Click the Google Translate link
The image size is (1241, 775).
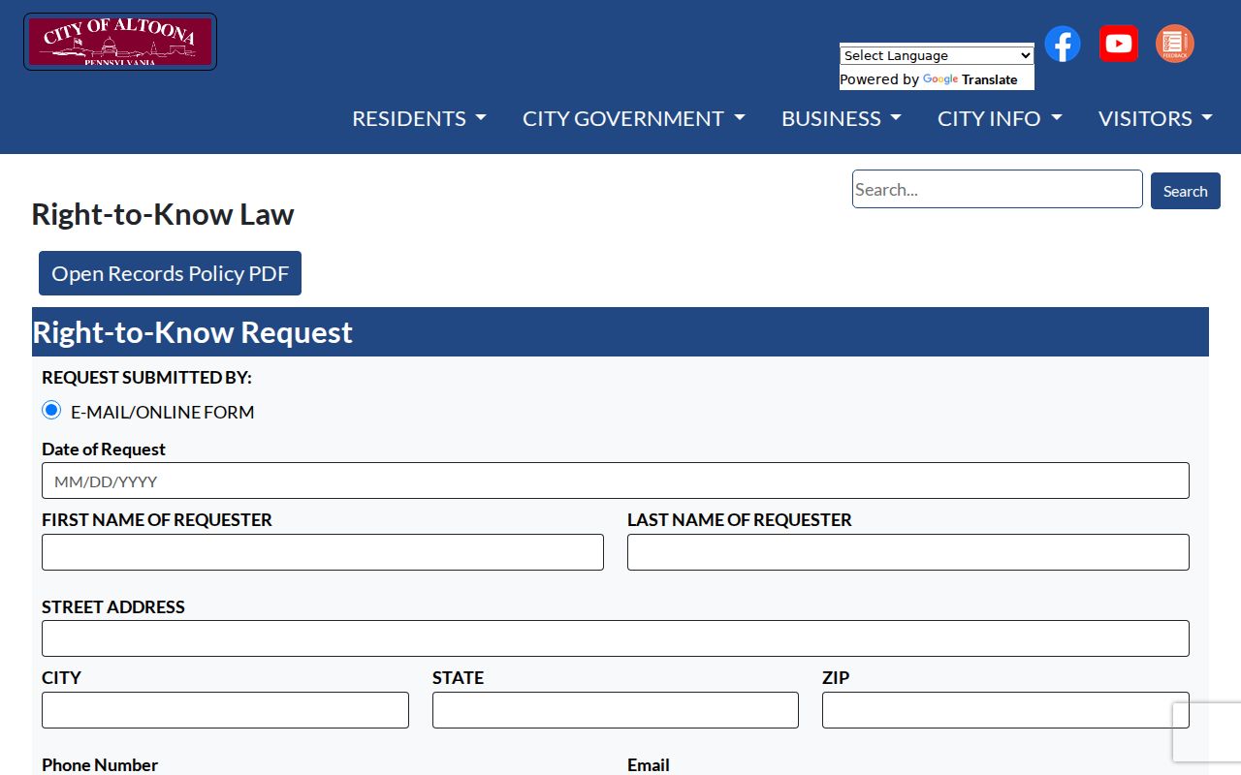970,79
